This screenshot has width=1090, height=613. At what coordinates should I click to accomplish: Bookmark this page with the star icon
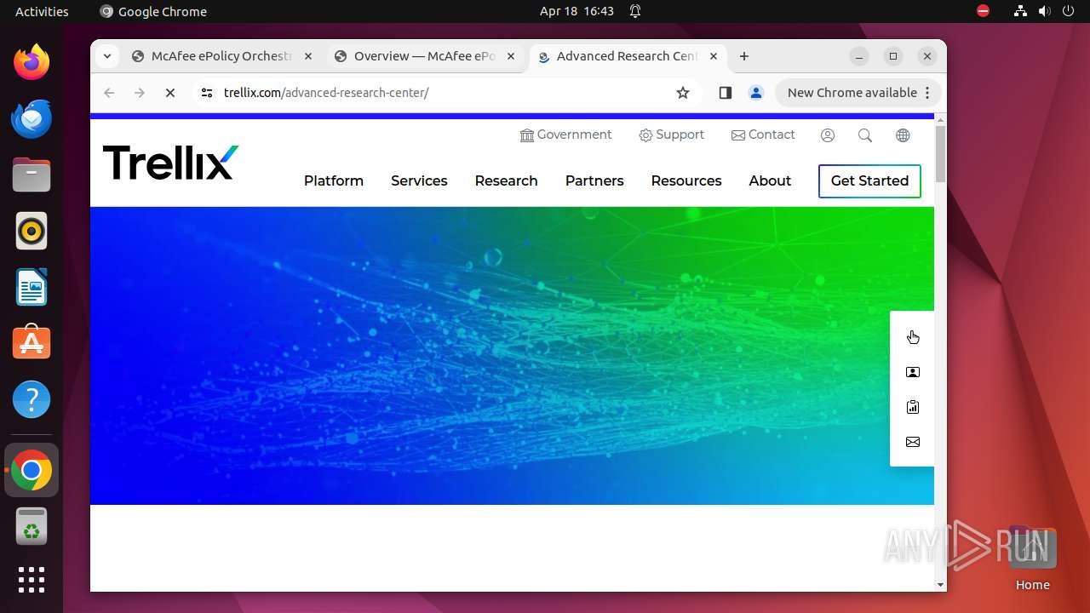click(x=683, y=93)
